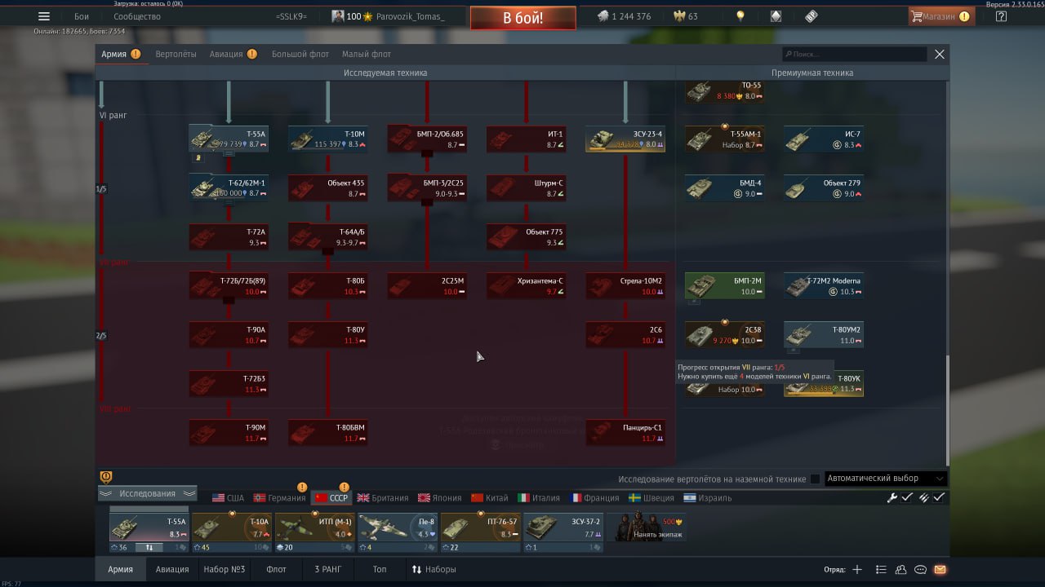Select Объект 435 in the tree
1045x587 pixels.
[x=328, y=188]
